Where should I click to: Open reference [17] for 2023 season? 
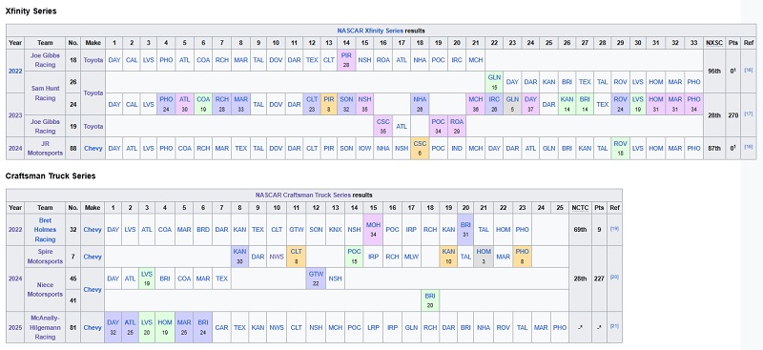pos(749,114)
